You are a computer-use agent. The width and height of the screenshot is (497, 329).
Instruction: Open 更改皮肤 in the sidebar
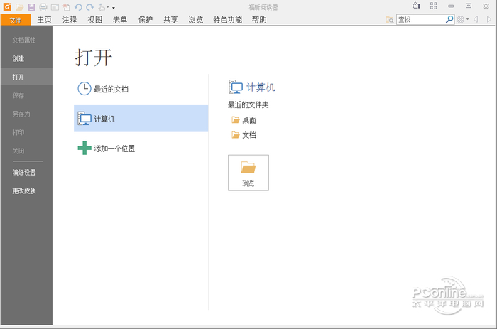[27, 190]
